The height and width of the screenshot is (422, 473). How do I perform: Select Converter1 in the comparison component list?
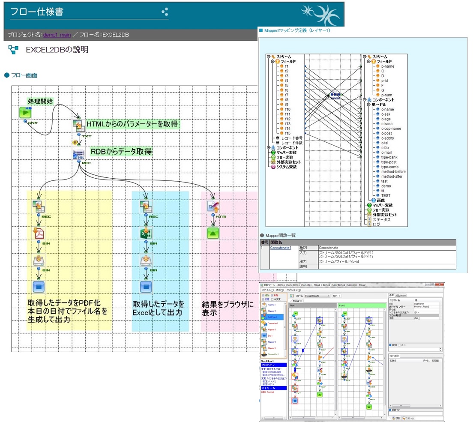point(272,323)
